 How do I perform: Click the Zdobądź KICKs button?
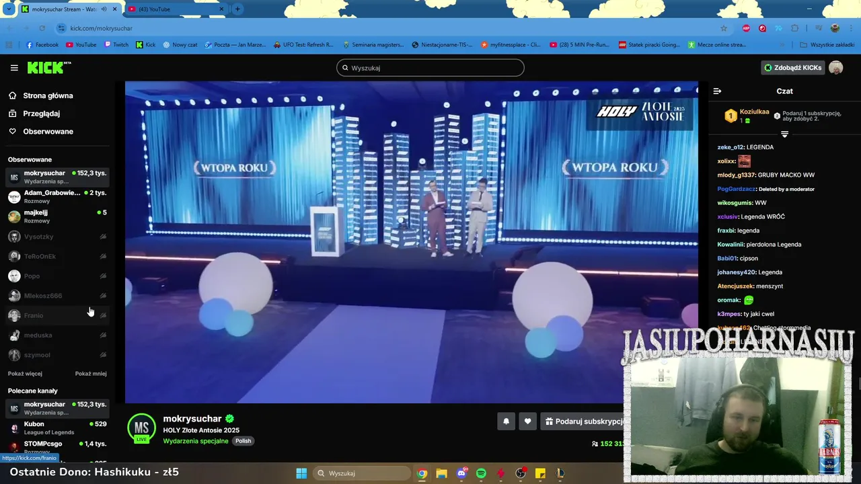click(x=792, y=68)
